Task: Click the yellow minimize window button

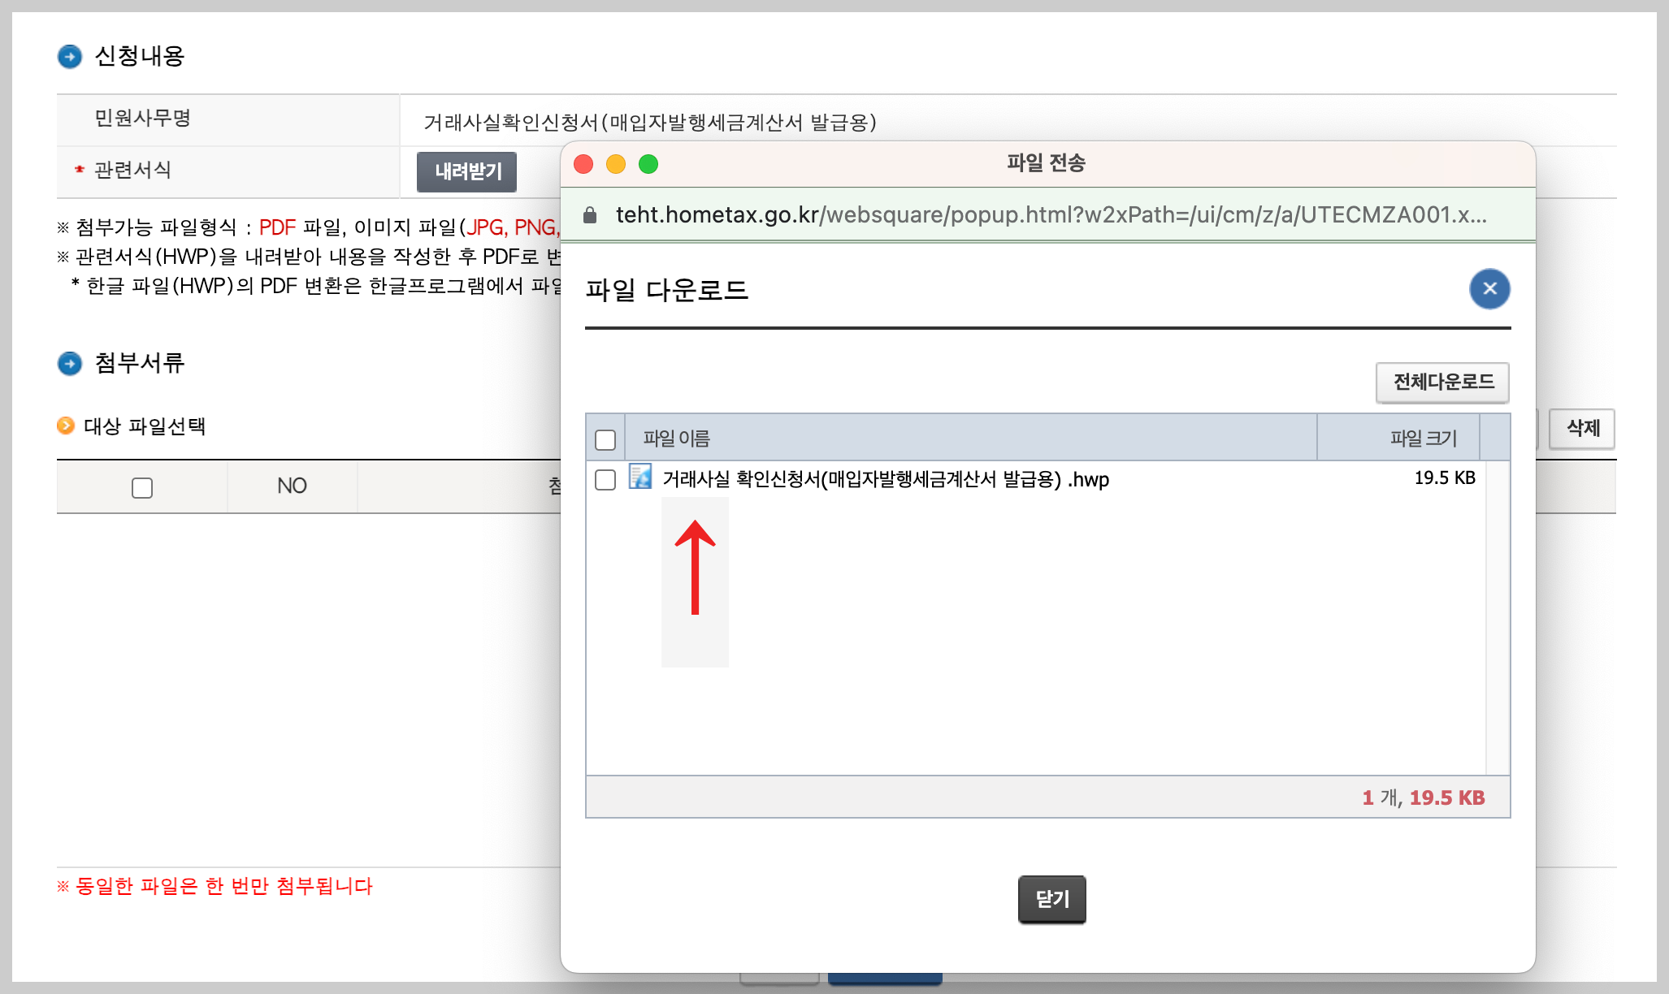Action: pyautogui.click(x=616, y=164)
